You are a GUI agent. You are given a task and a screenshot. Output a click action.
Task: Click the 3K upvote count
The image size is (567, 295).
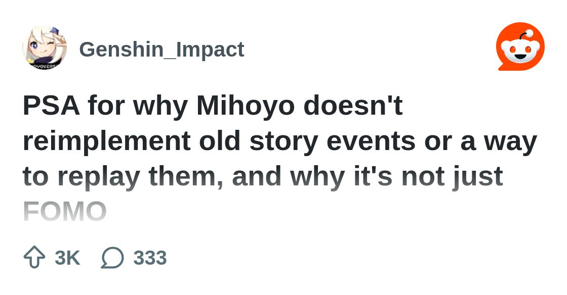click(x=68, y=258)
